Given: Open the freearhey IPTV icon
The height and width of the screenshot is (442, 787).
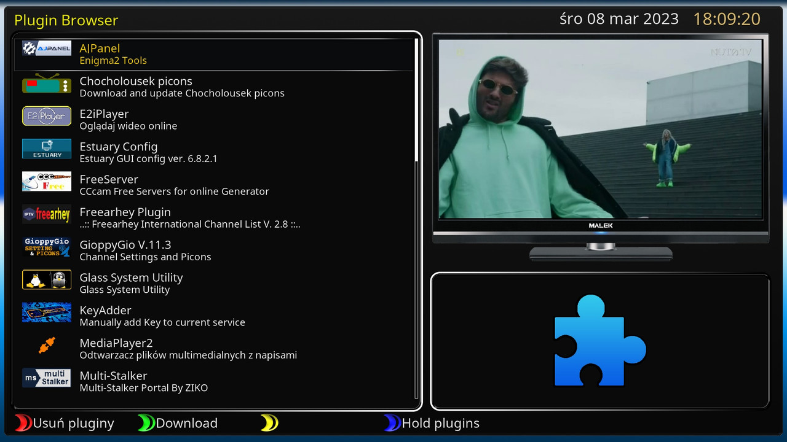Looking at the screenshot, I should point(47,214).
